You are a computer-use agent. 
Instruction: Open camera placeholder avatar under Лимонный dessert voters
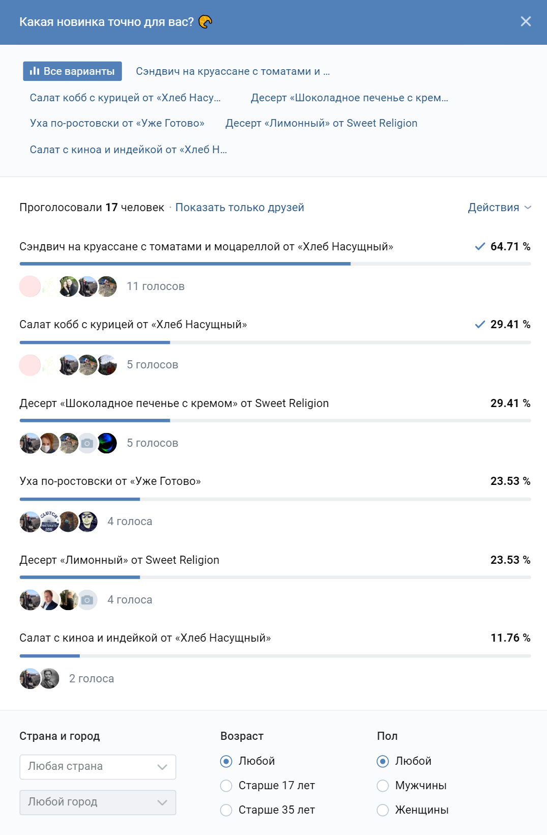87,600
